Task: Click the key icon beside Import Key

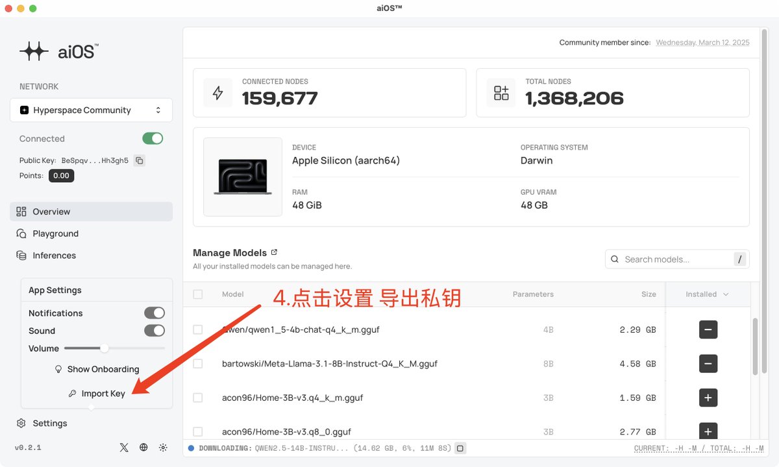Action: click(x=73, y=394)
